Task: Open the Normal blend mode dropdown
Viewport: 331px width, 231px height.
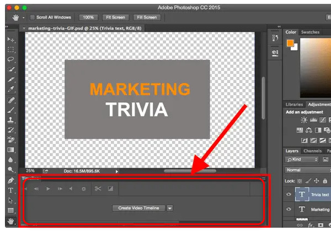Action: coord(301,170)
